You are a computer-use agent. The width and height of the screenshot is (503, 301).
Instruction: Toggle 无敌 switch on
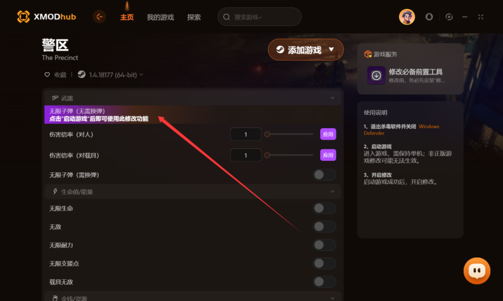(324, 227)
